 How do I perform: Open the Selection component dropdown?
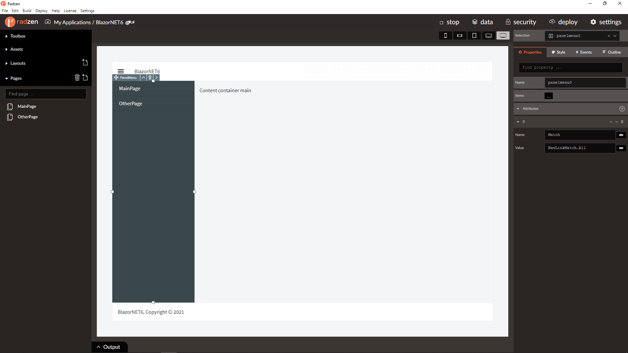pos(615,36)
